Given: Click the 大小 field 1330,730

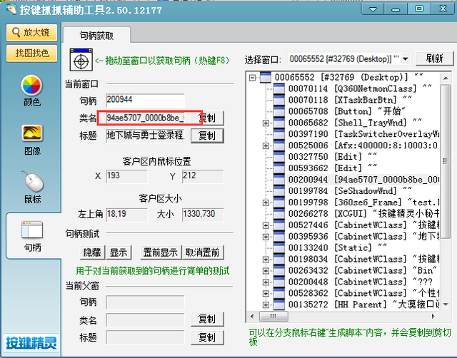Looking at the screenshot, I should [x=203, y=215].
